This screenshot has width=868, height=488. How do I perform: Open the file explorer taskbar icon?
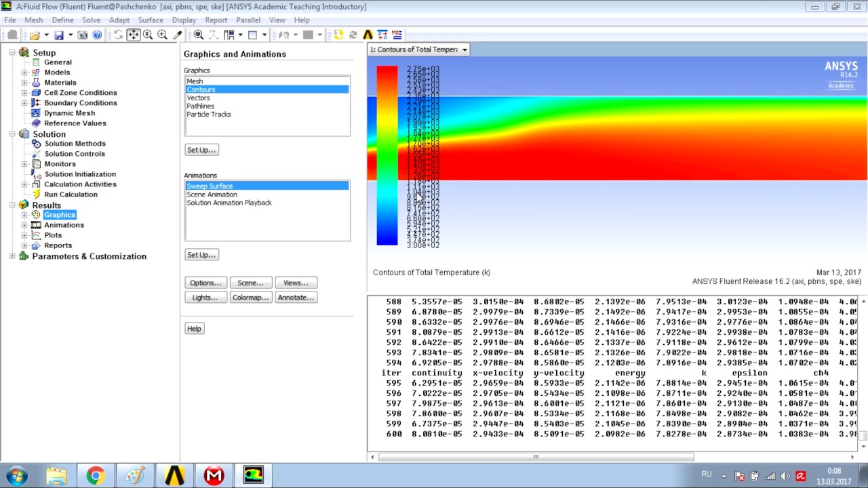56,476
